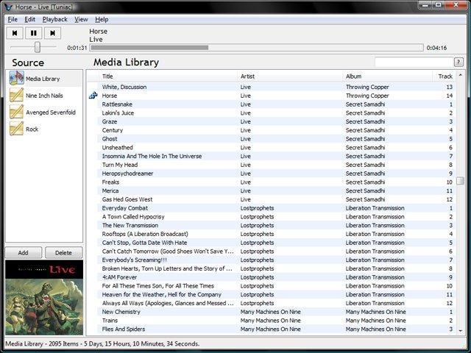
Task: Click the Throwing Copper album art thumbnail
Action: [x=44, y=297]
